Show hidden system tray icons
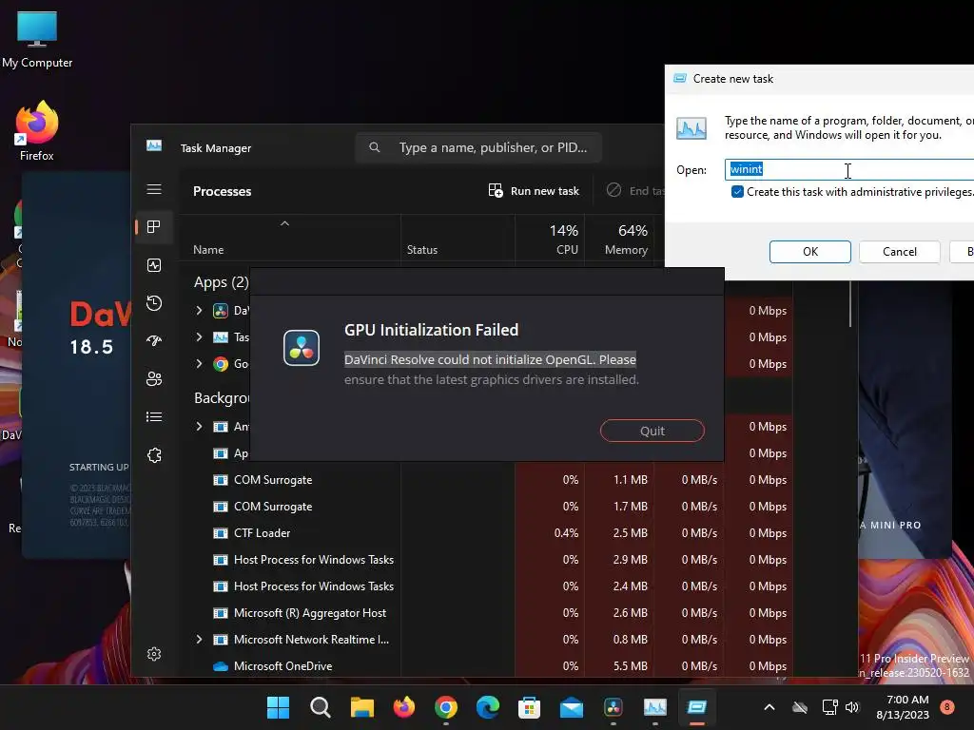This screenshot has height=730, width=974. pos(769,707)
